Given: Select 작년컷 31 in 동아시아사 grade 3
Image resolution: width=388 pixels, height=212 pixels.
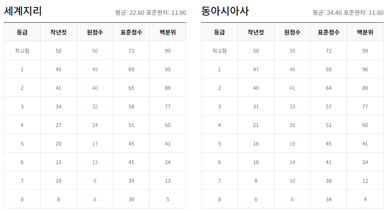Looking at the screenshot, I should (x=256, y=106).
